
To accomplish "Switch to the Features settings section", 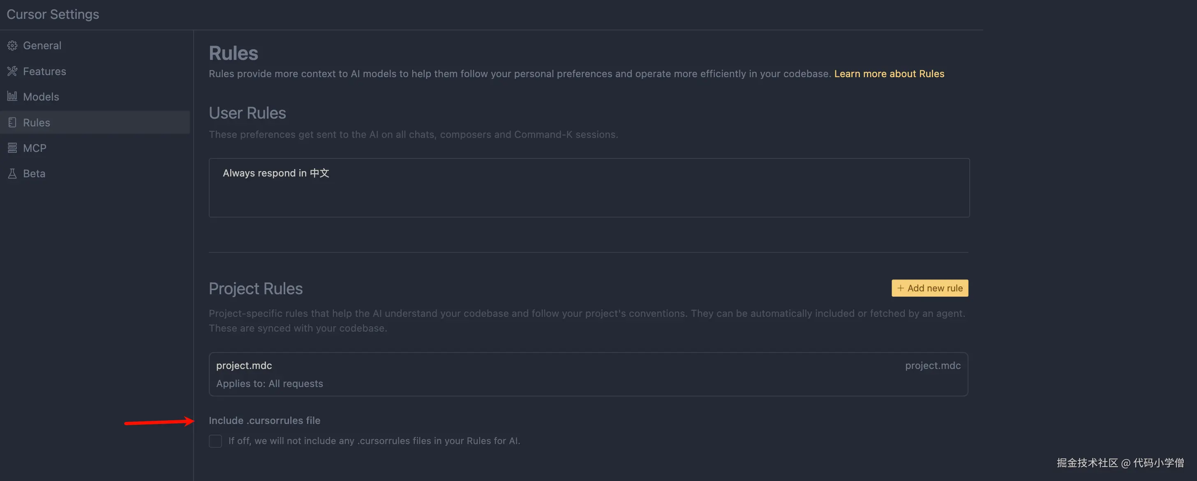I will [x=44, y=71].
